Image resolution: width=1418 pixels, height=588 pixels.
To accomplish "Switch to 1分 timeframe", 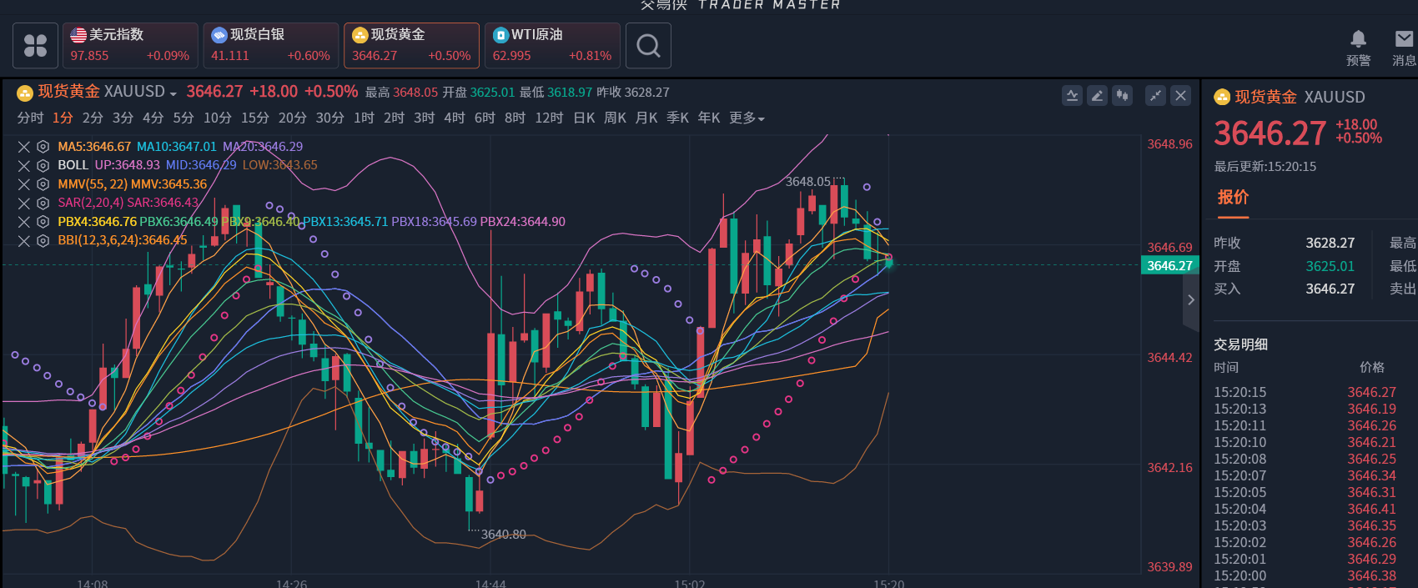I will pyautogui.click(x=63, y=118).
